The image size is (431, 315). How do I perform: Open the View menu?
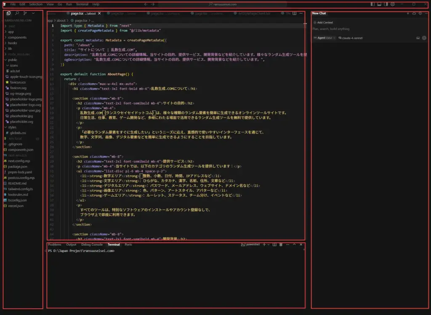pos(50,4)
